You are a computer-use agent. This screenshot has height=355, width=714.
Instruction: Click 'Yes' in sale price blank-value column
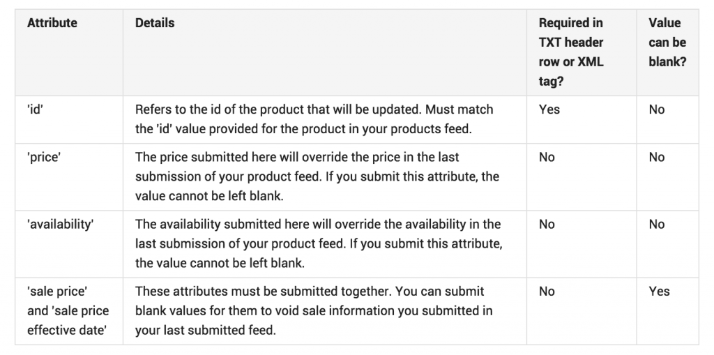pos(660,292)
